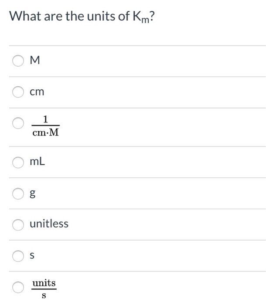Click the g answer label text

point(33,193)
